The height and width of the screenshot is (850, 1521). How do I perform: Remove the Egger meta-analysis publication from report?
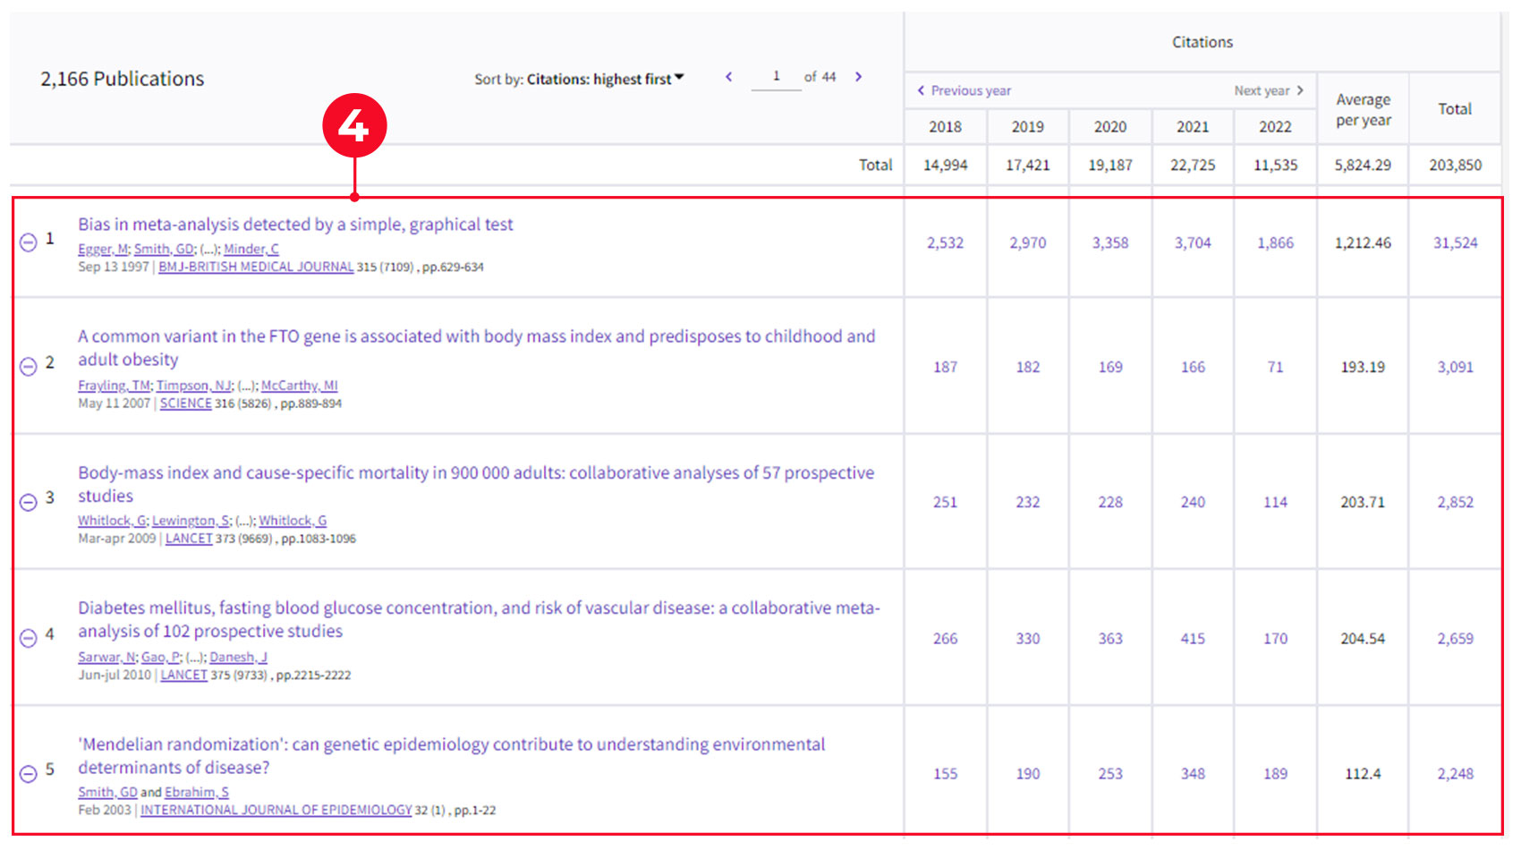click(27, 242)
